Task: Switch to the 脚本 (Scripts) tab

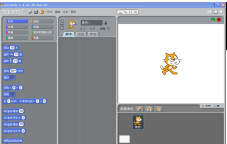Action: point(69,34)
